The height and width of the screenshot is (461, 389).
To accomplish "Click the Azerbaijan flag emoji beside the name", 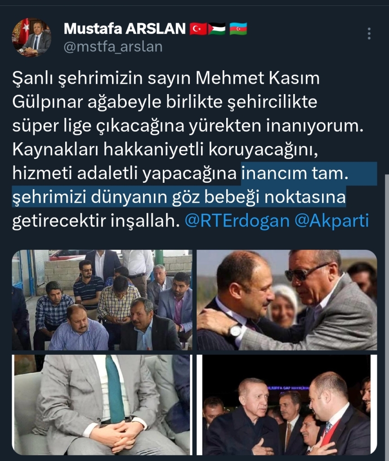I will (238, 29).
